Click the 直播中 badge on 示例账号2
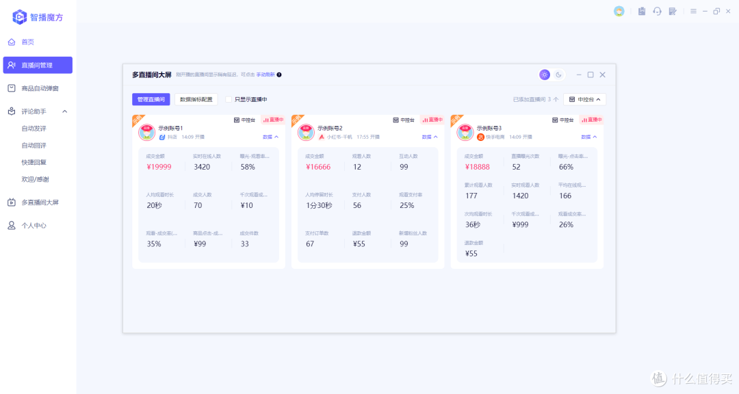Screen dimensions: 739x394 click(432, 120)
